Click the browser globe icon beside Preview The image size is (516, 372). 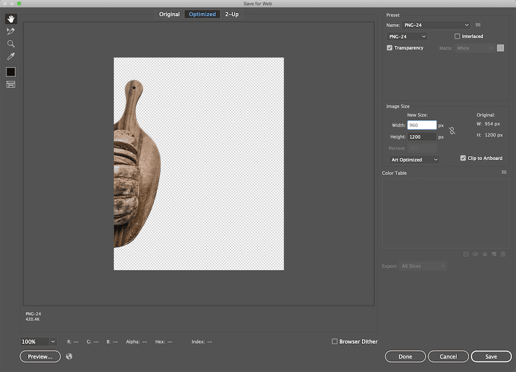[x=69, y=356]
